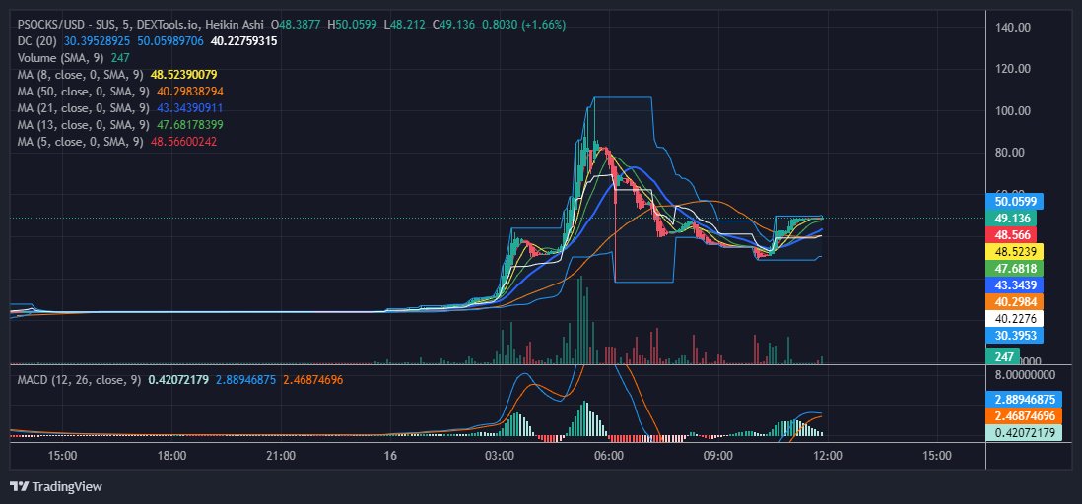The image size is (1082, 504).
Task: Click the 100.00 price axis tick
Action: coord(1014,110)
